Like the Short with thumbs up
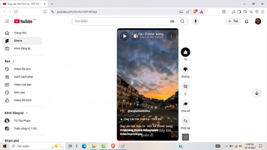The width and height of the screenshot is (267, 150). click(185, 52)
